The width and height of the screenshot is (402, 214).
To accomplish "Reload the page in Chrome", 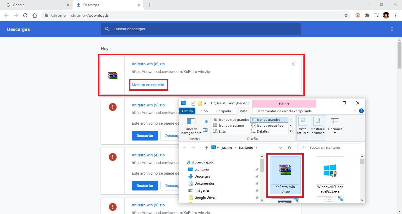I will (x=25, y=16).
